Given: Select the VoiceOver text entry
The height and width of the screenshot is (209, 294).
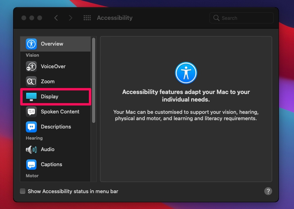Looking at the screenshot, I should (53, 66).
